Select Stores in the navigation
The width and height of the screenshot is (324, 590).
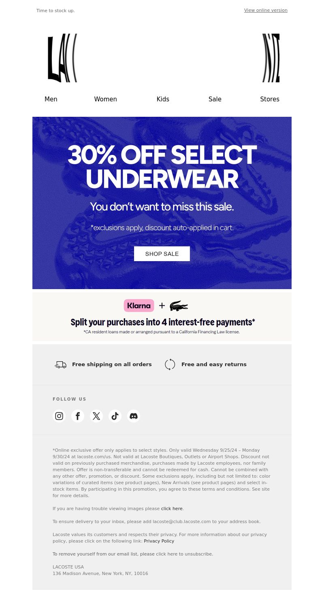(270, 99)
